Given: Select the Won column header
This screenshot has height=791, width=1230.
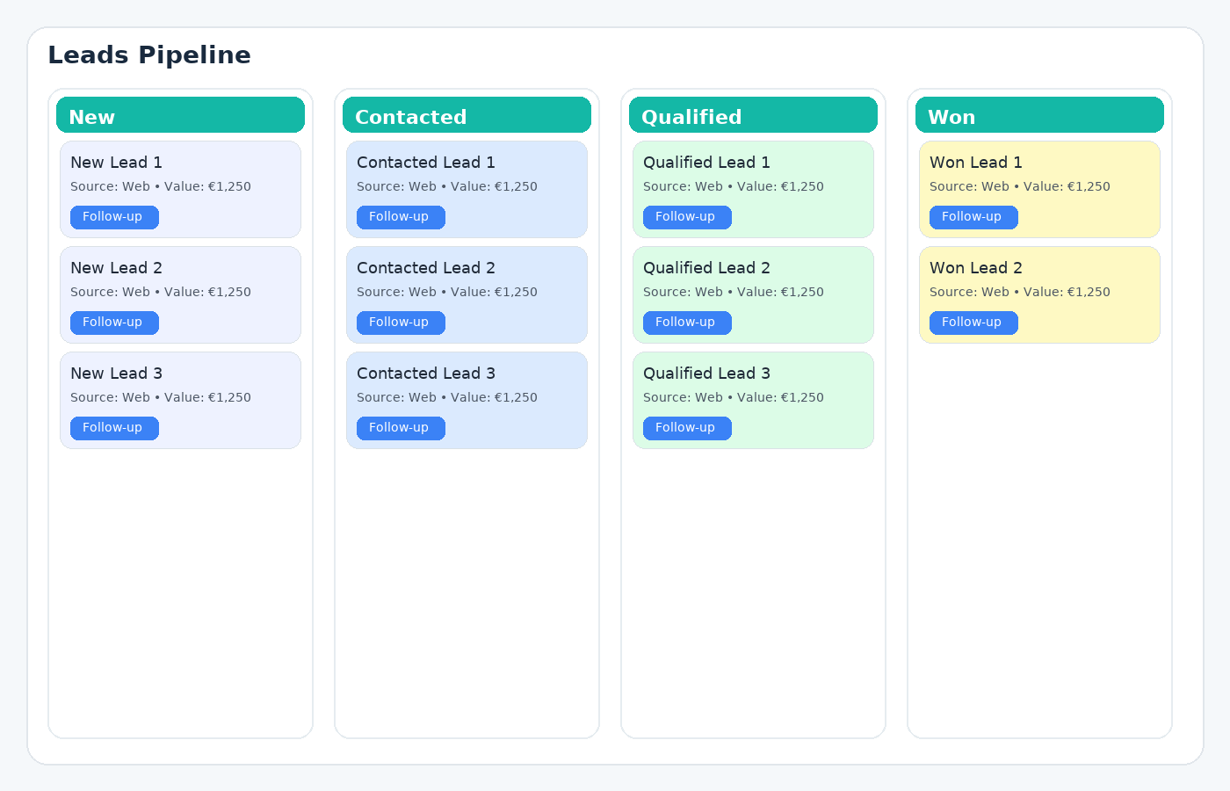Looking at the screenshot, I should click(1039, 115).
